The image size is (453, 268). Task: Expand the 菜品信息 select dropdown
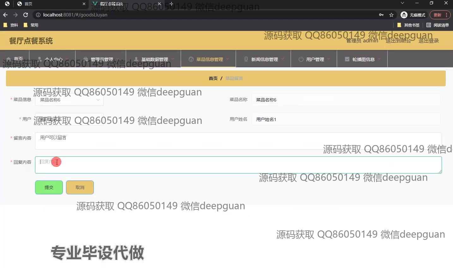[x=69, y=100]
